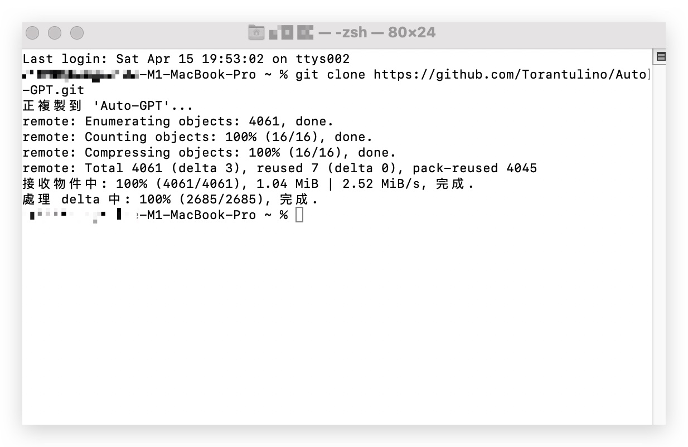Click the 'Enumerating objects: 4061' line
Image resolution: width=688 pixels, height=447 pixels.
click(178, 122)
